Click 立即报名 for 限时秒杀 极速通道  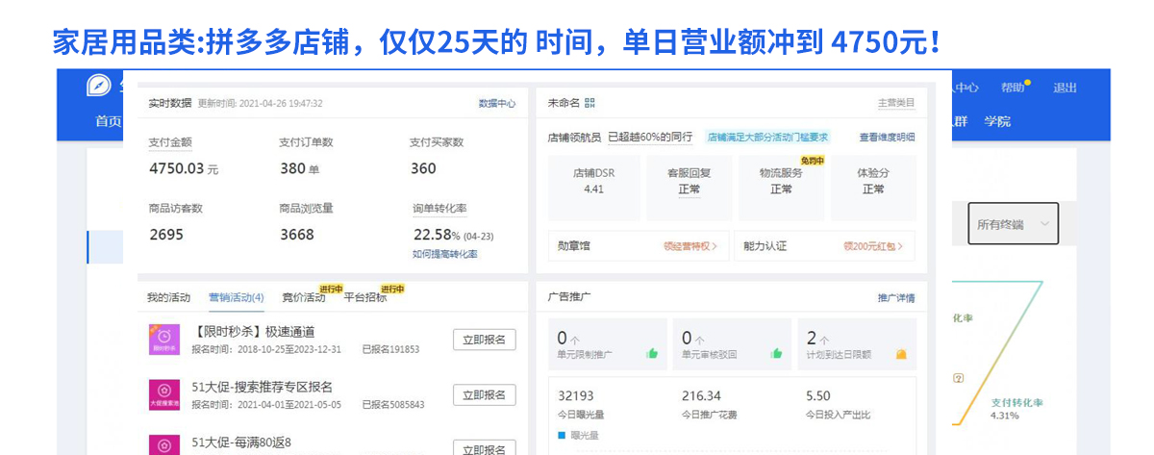[x=484, y=340]
